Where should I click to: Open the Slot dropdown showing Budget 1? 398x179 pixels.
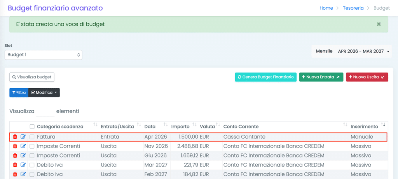(x=44, y=55)
